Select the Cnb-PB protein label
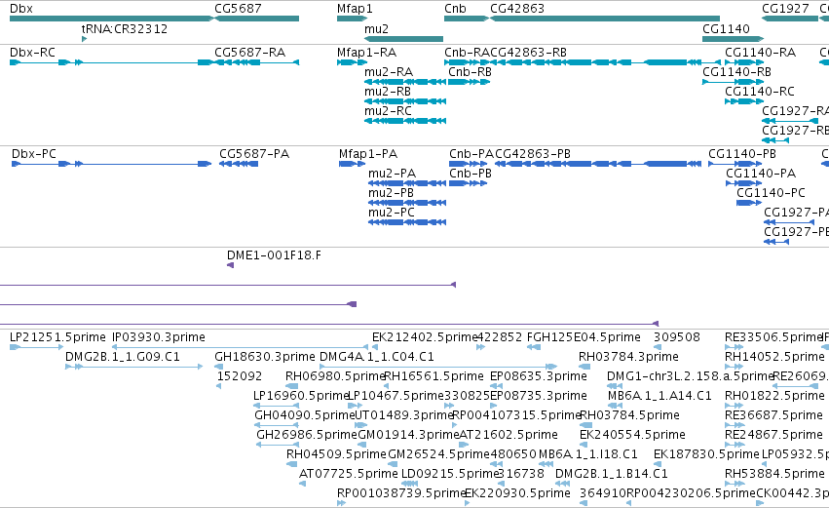 click(471, 174)
